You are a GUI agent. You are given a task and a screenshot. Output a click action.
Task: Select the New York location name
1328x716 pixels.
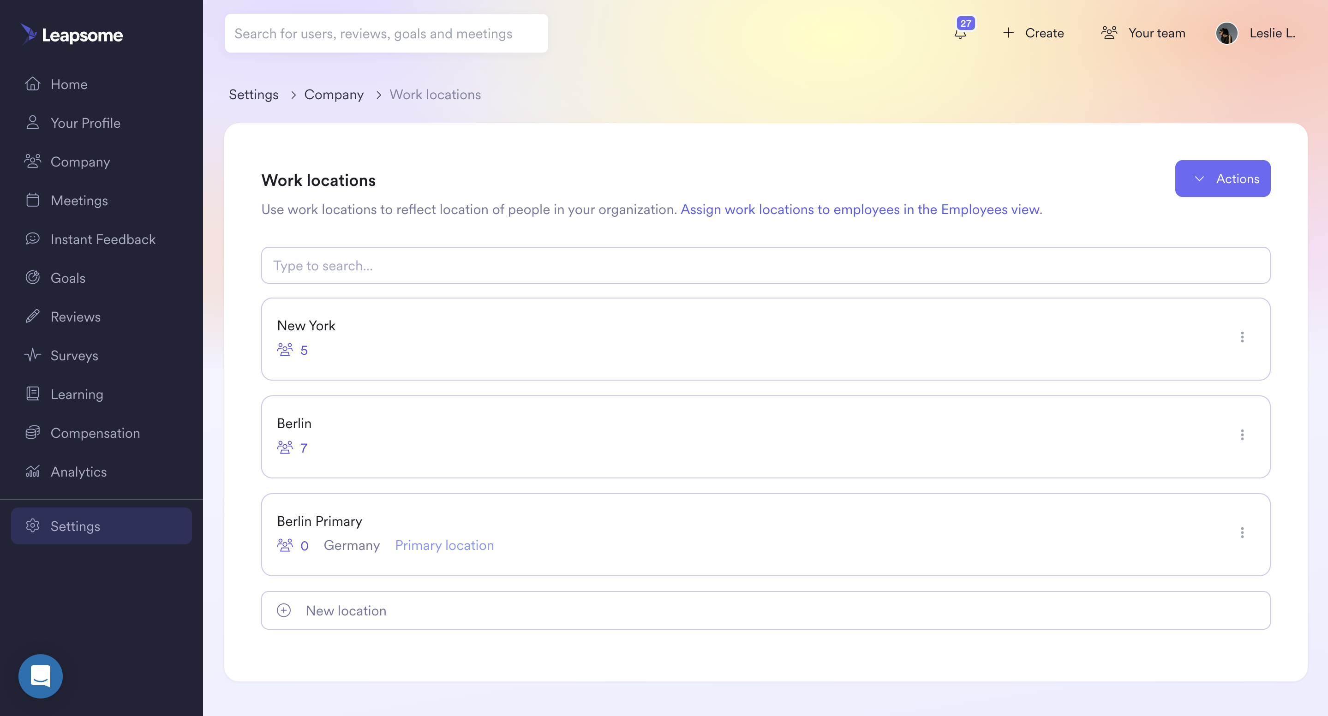(306, 325)
